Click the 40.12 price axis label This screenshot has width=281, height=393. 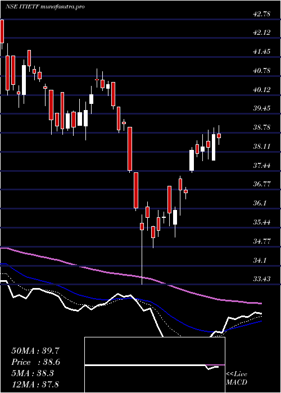coord(262,89)
